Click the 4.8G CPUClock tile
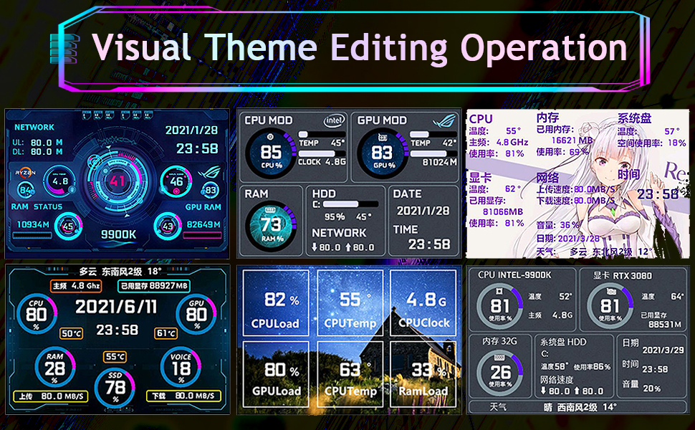 click(423, 302)
